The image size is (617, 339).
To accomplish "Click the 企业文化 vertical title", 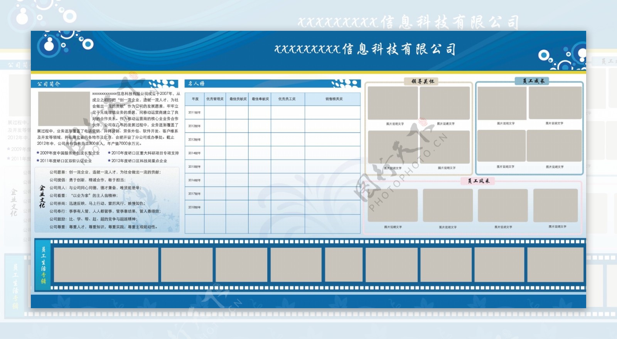I will point(42,196).
